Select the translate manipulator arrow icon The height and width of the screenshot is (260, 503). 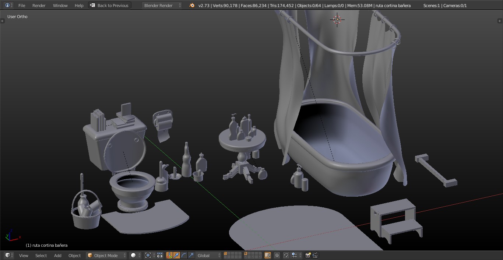click(x=177, y=255)
